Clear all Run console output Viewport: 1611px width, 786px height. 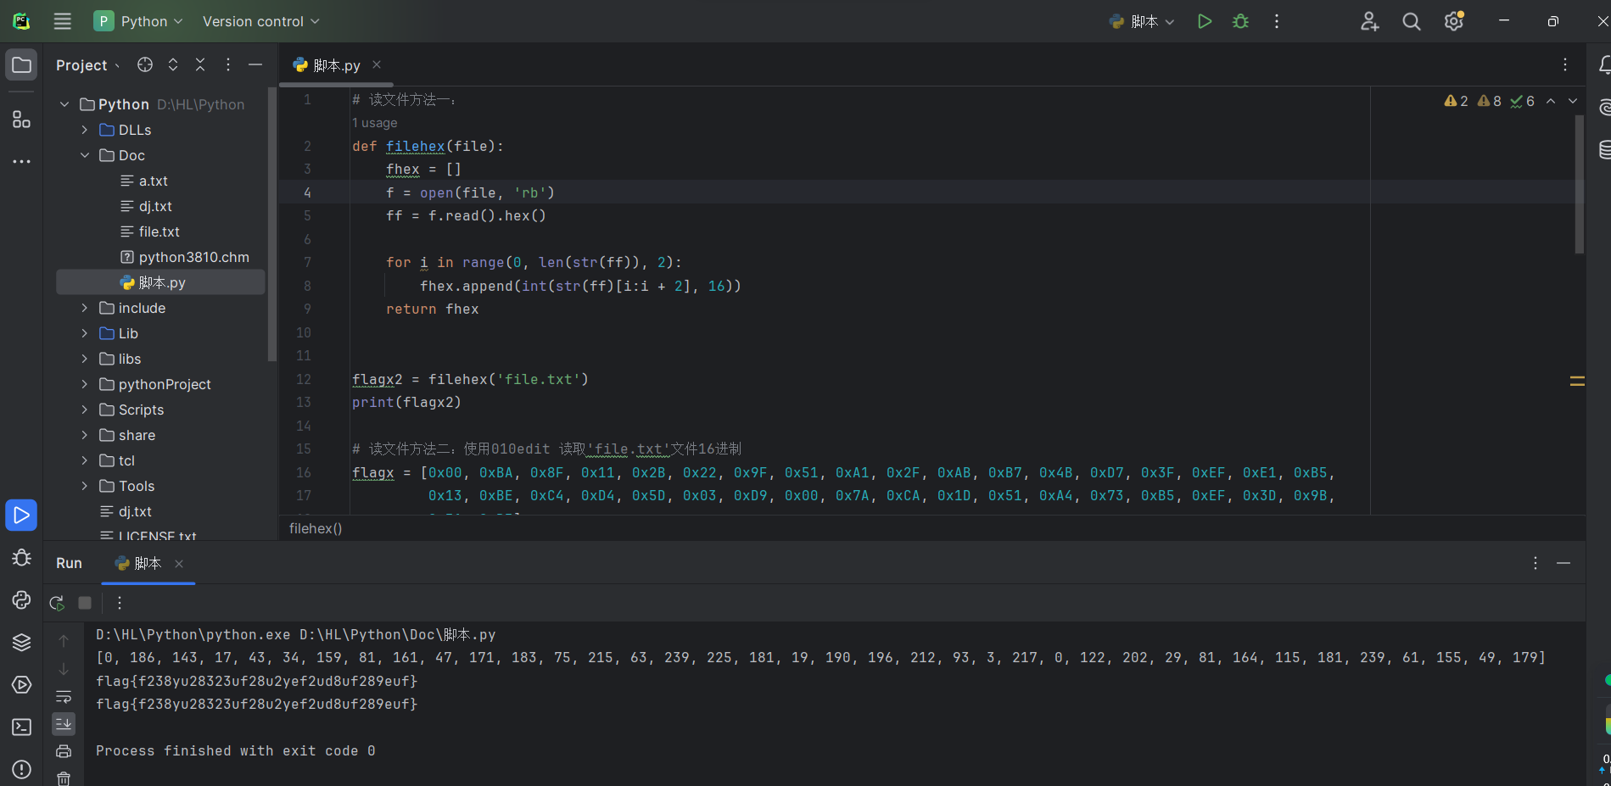64,778
